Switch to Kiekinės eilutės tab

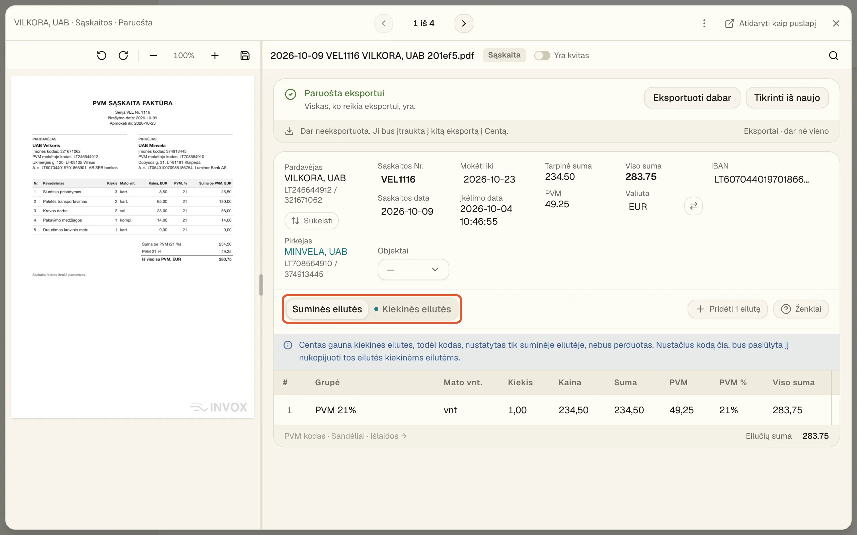click(412, 309)
